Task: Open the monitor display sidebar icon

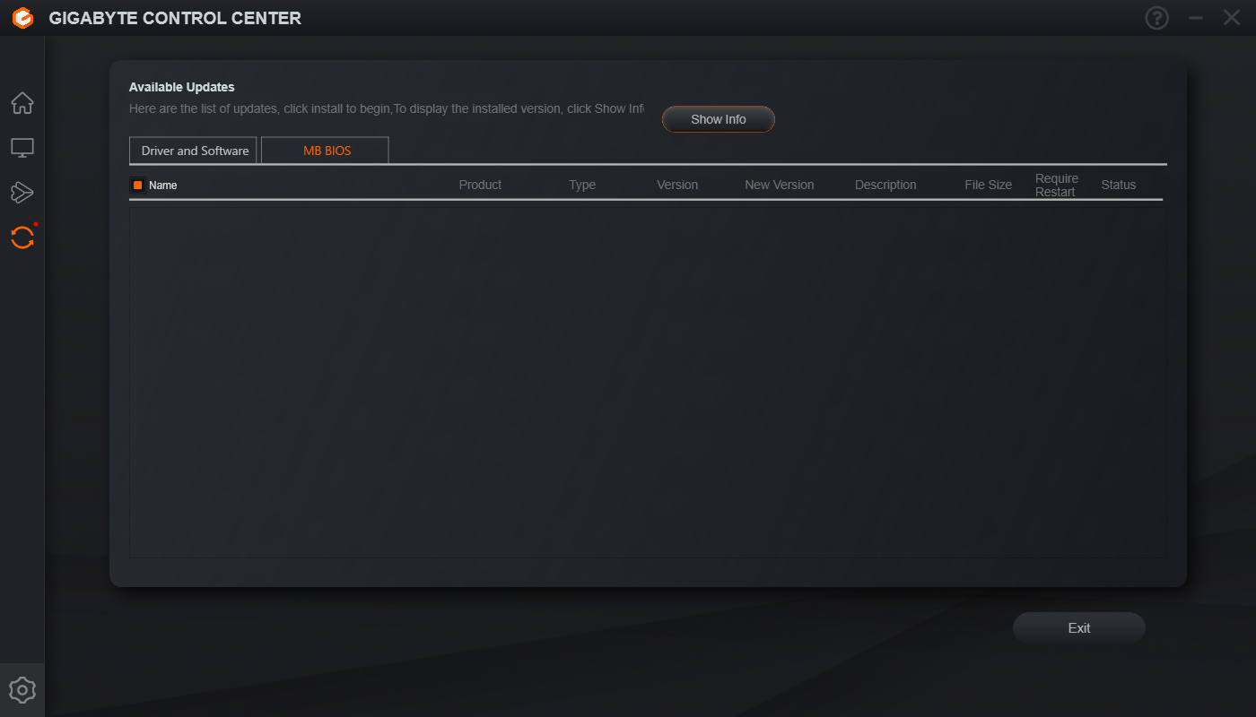Action: (x=22, y=148)
